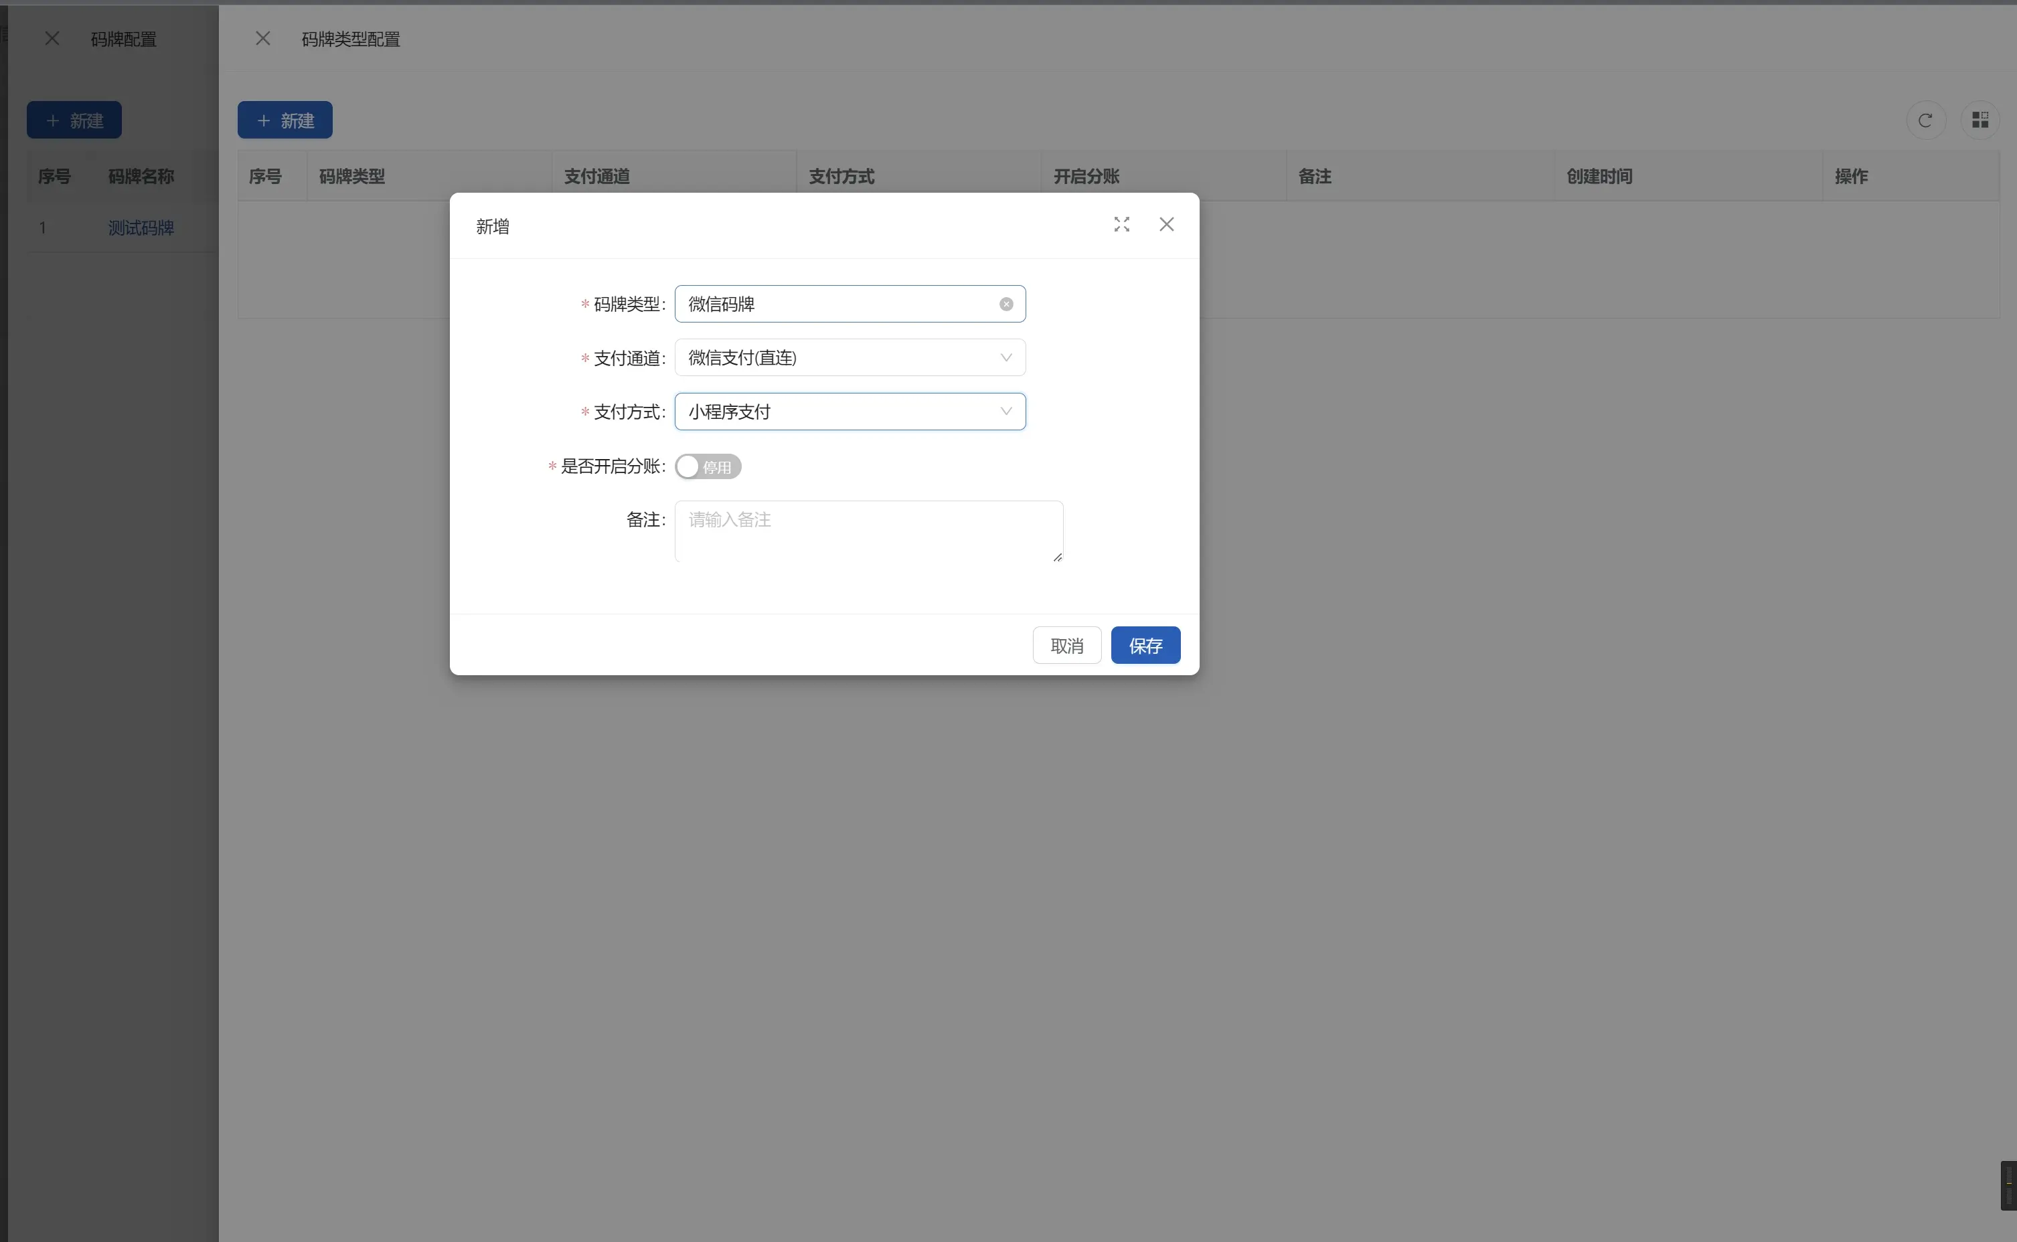This screenshot has width=2017, height=1242.
Task: Click the 码牌类型配置 drawer title
Action: [x=351, y=39]
